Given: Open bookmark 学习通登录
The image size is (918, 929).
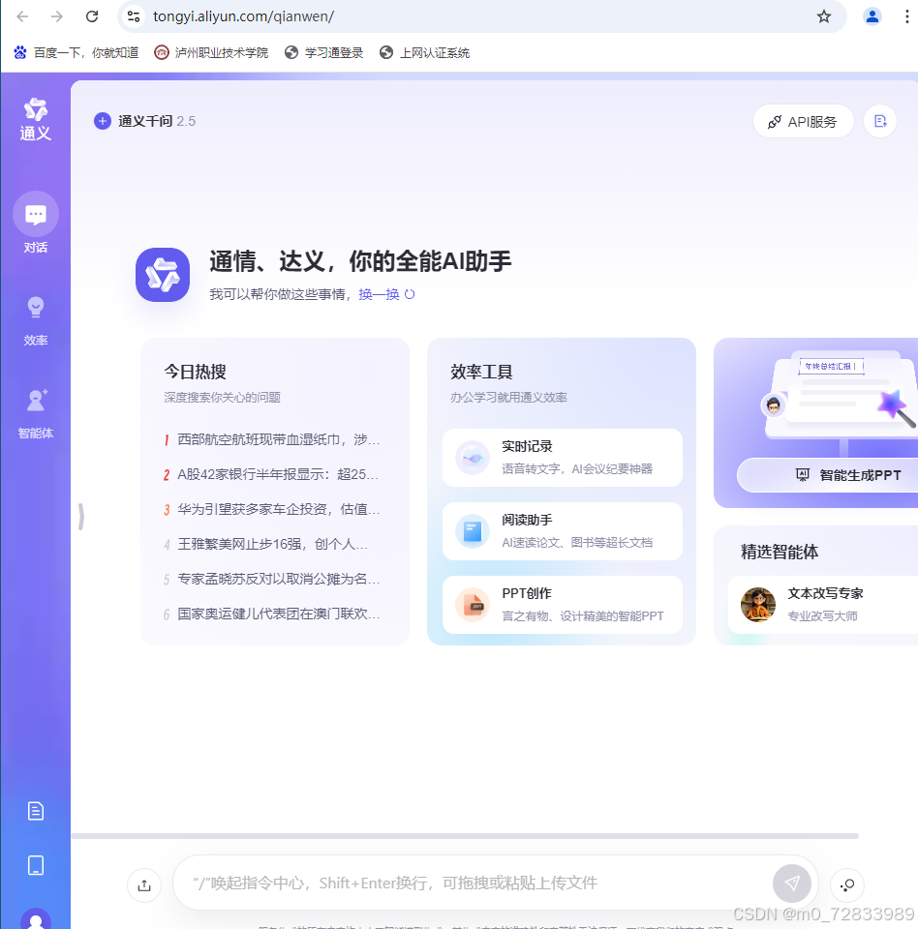Looking at the screenshot, I should [323, 52].
